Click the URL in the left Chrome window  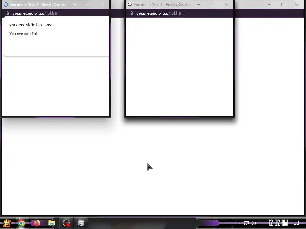[36, 13]
